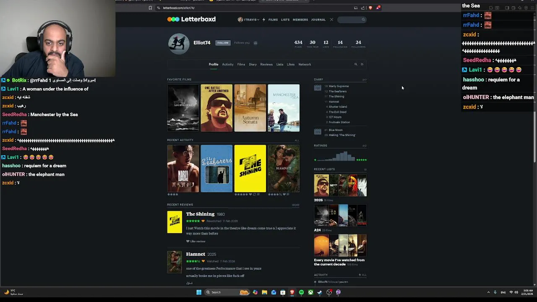Open Steam from the taskbar

pos(320,292)
